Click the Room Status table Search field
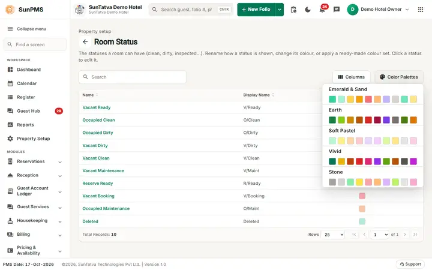Viewport: 432px width, 270px height. [133, 77]
